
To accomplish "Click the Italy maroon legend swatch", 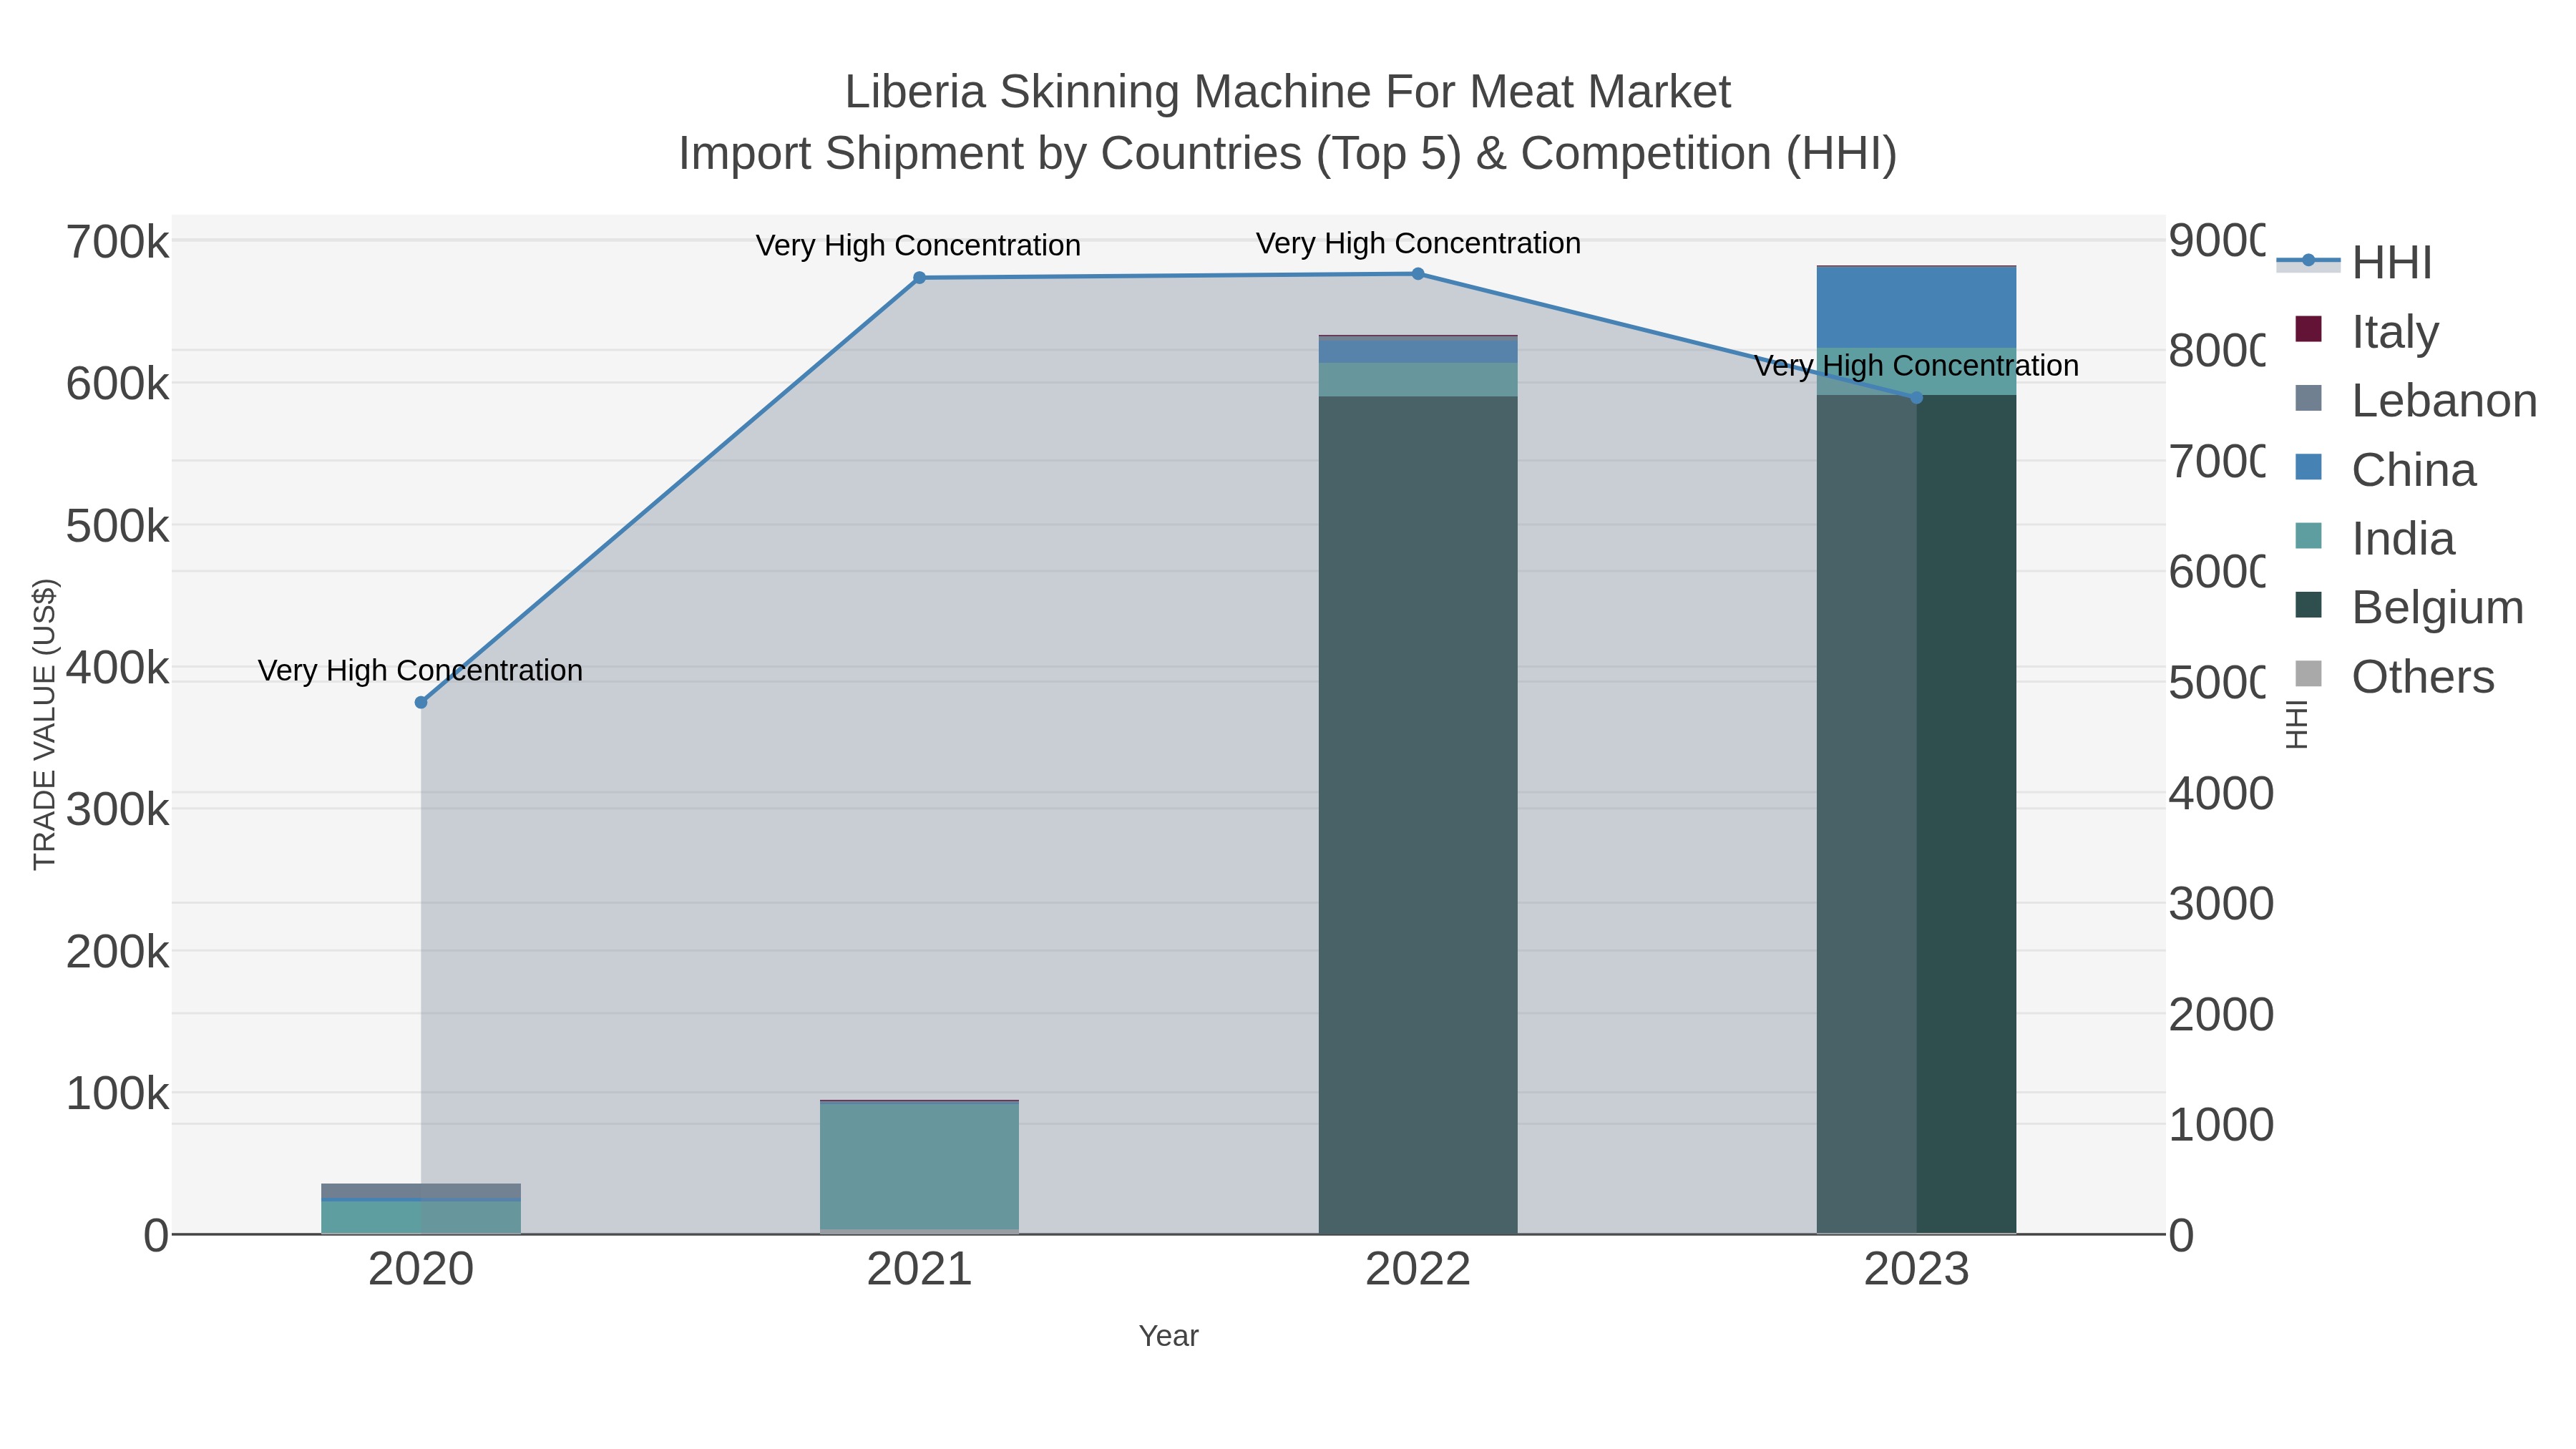I will pos(2308,329).
